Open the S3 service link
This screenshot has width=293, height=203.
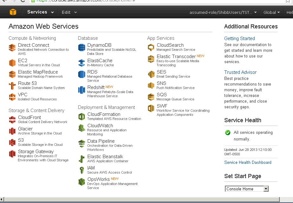point(21,140)
